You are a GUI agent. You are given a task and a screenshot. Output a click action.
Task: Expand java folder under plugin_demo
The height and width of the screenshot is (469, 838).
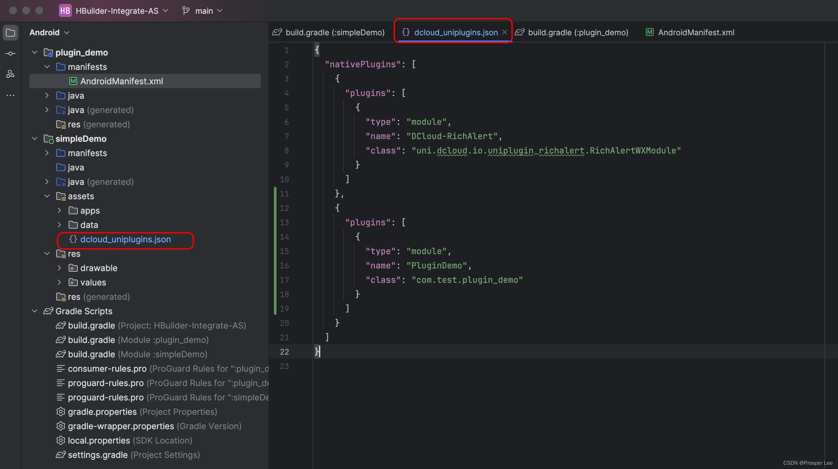click(x=47, y=95)
